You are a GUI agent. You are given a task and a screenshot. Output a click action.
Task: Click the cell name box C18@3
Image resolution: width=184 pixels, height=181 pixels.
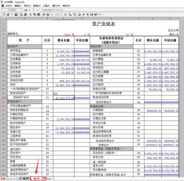12,10
